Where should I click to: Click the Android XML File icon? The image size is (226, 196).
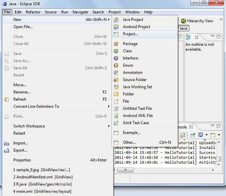[x=116, y=115]
